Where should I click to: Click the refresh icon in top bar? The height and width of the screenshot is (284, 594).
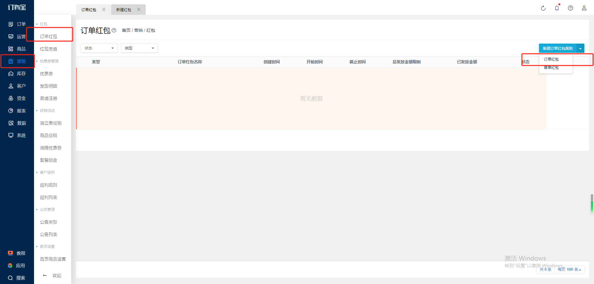point(543,8)
